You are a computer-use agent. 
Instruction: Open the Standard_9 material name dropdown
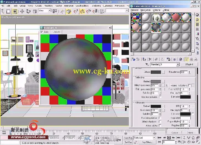click(x=165, y=64)
